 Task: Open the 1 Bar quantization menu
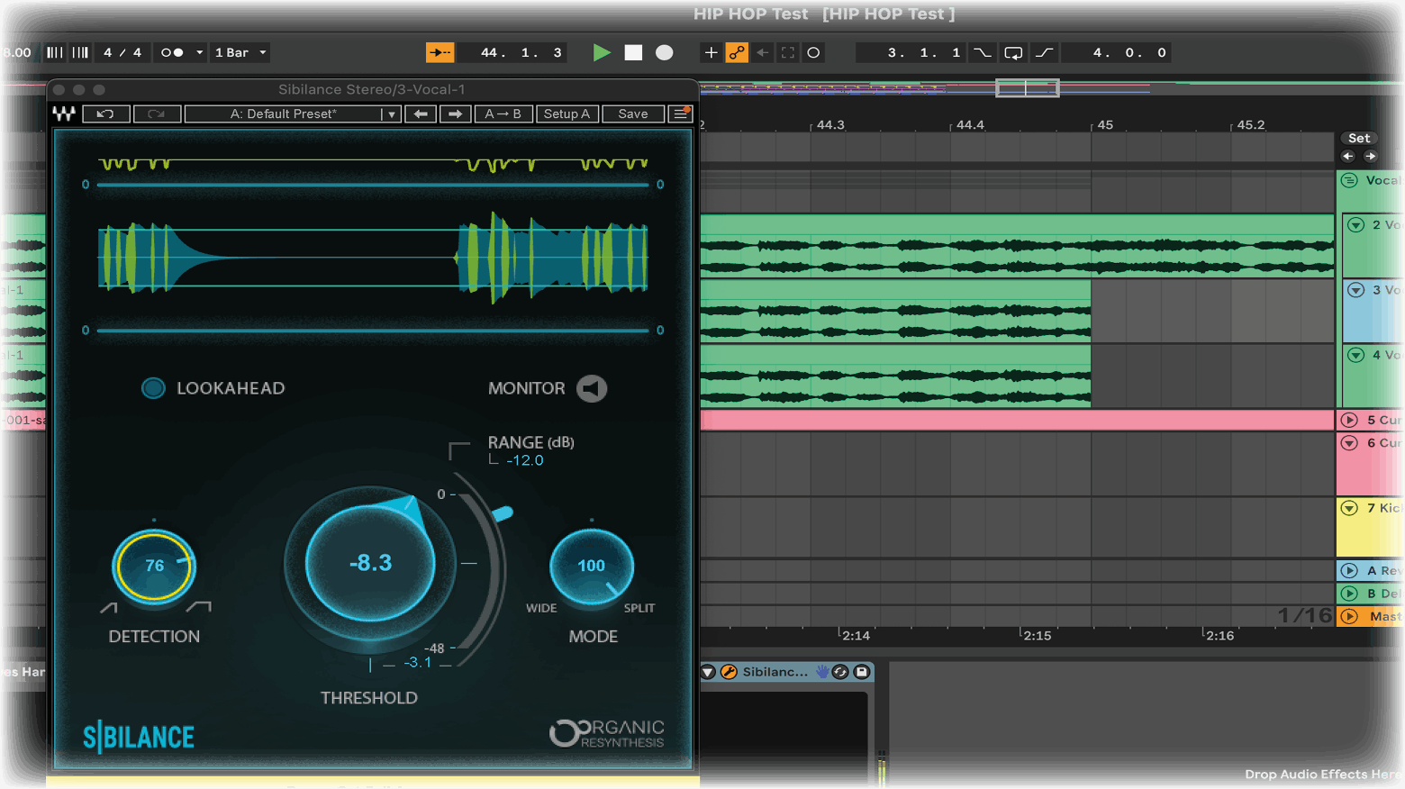[240, 53]
